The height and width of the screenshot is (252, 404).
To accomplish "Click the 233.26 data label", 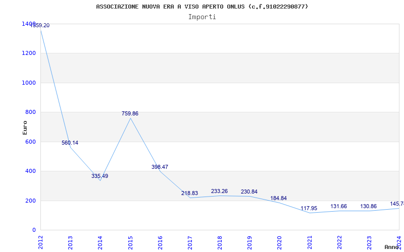I will (219, 191).
